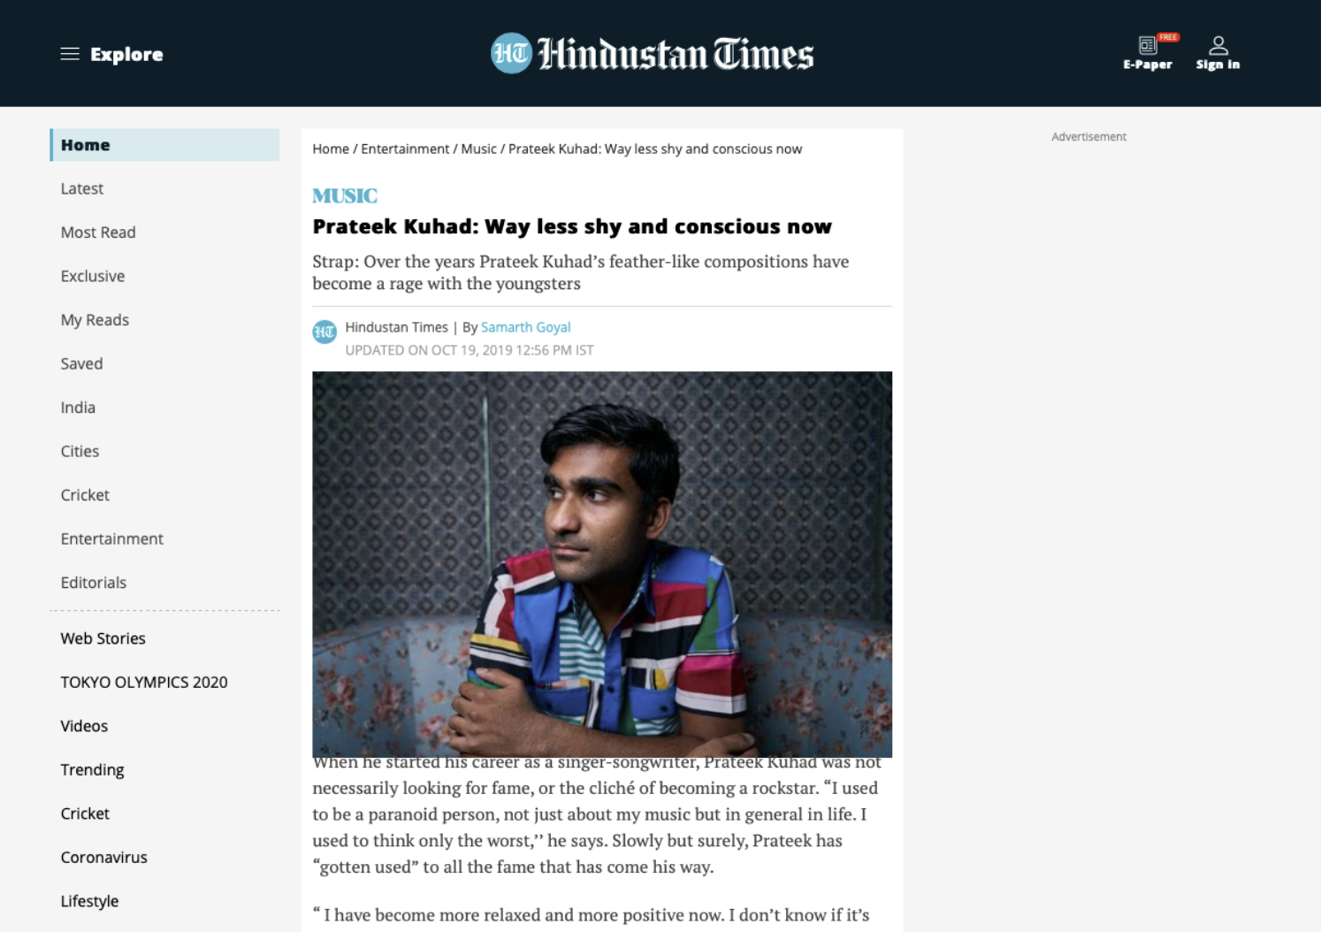Go to Music in the breadcrumb
Viewport: 1321px width, 932px height.
(x=478, y=149)
